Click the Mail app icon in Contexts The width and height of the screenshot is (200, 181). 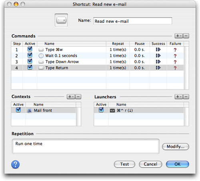30,111
